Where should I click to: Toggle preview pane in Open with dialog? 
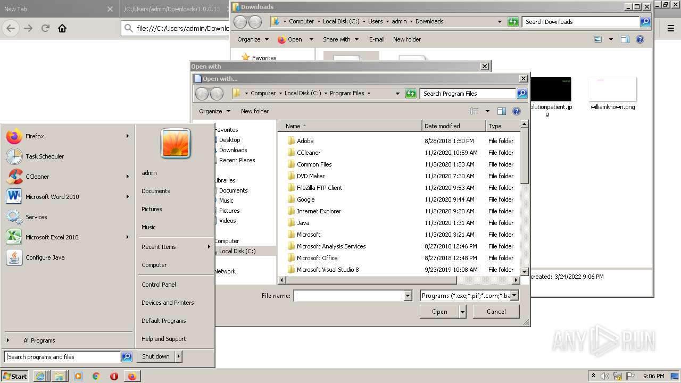tap(501, 111)
